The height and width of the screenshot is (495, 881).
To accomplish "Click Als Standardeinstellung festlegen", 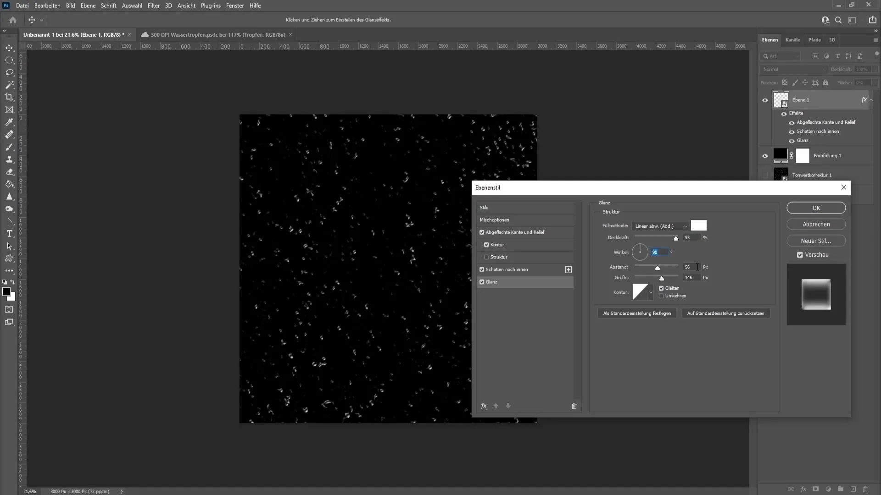I will point(637,313).
